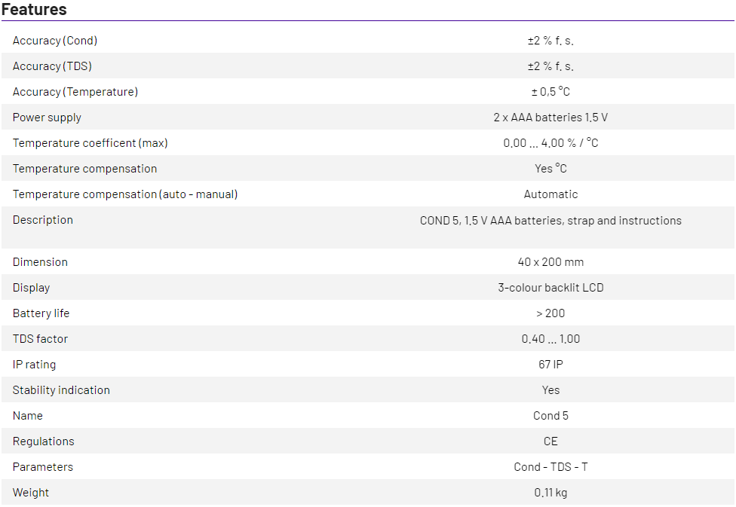Click the Automatic compensation value
Screen dimensions: 736x507
(550, 194)
